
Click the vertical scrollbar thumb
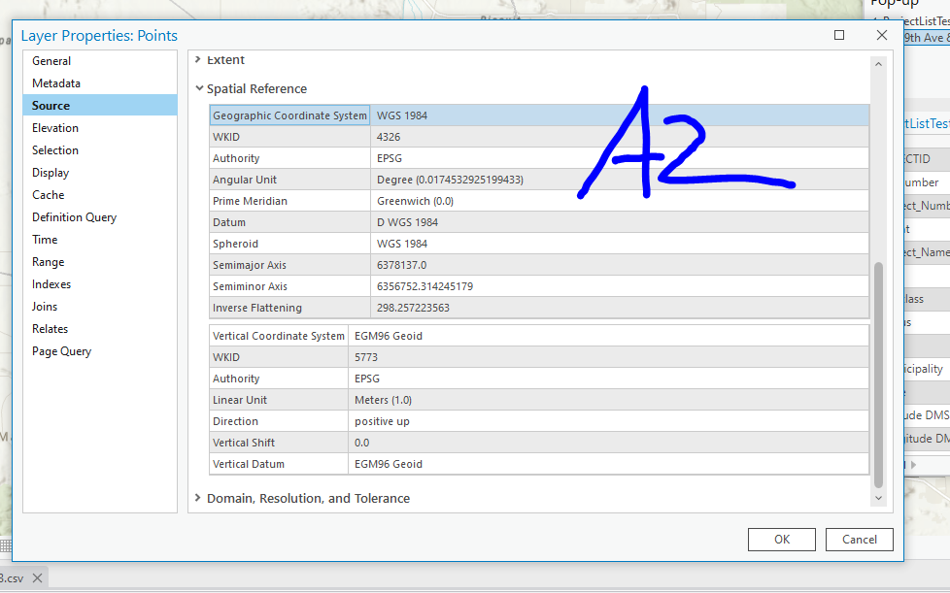tap(878, 375)
